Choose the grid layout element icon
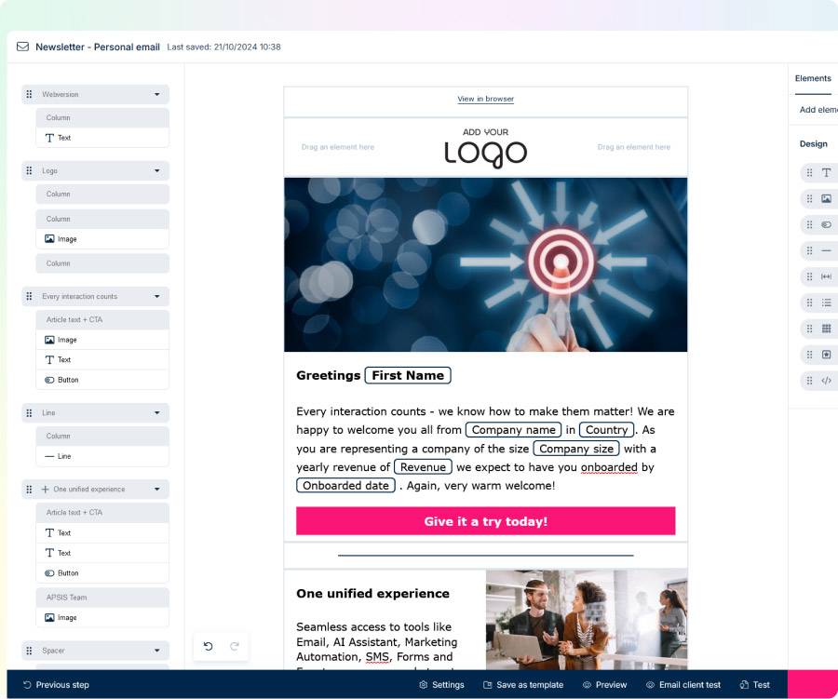The height and width of the screenshot is (699, 838). (x=826, y=329)
